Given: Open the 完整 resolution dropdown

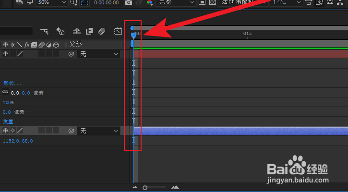Looking at the screenshot, I should tap(176, 3).
